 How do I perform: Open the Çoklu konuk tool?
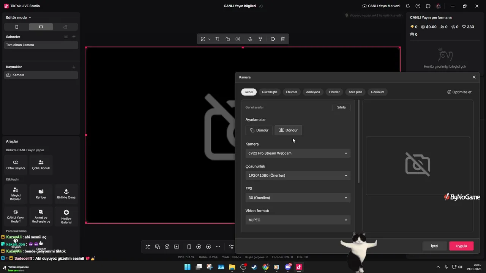coord(41,165)
